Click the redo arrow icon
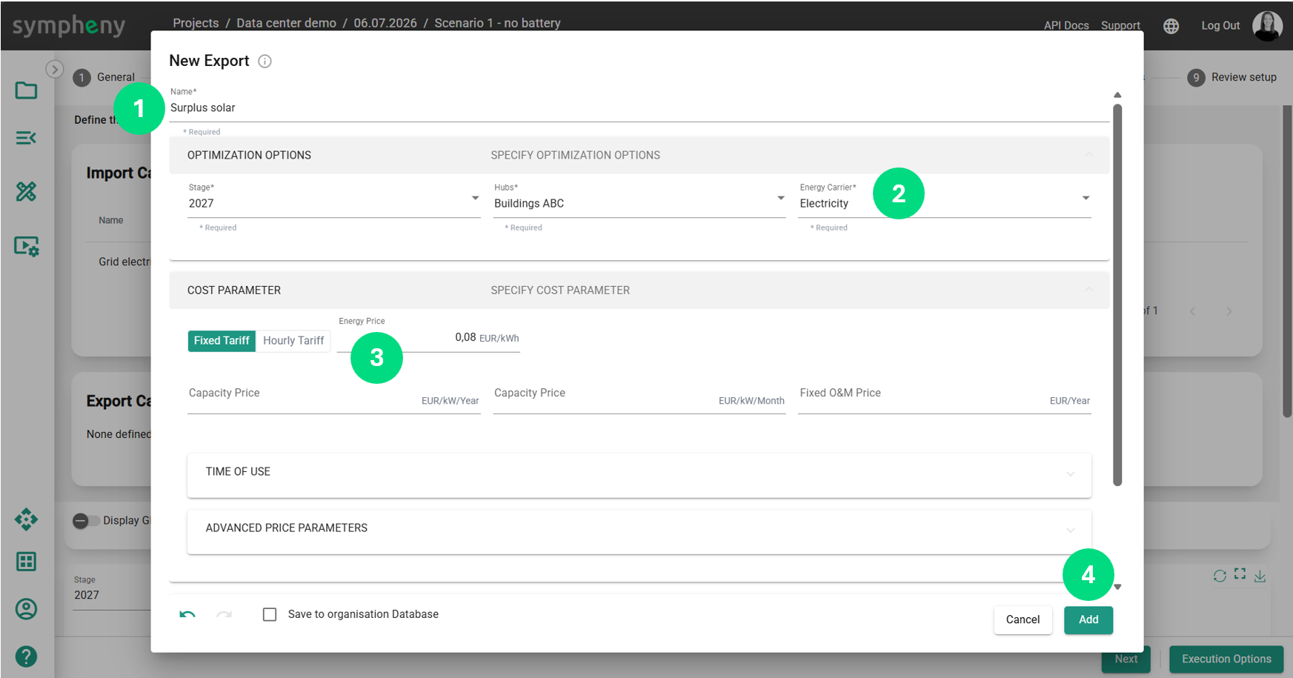 224,614
